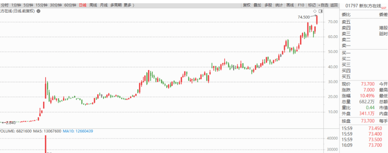Click the 现价 value 73.700
Screen dimensions: 388x153
coord(367,84)
